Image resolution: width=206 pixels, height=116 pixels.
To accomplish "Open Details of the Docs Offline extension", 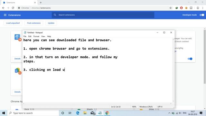I will (17, 92).
